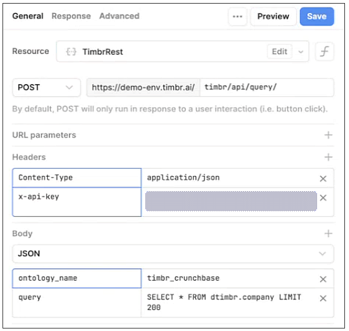This screenshot has width=349, height=331.
Task: Switch to the Advanced tab
Action: point(119,16)
